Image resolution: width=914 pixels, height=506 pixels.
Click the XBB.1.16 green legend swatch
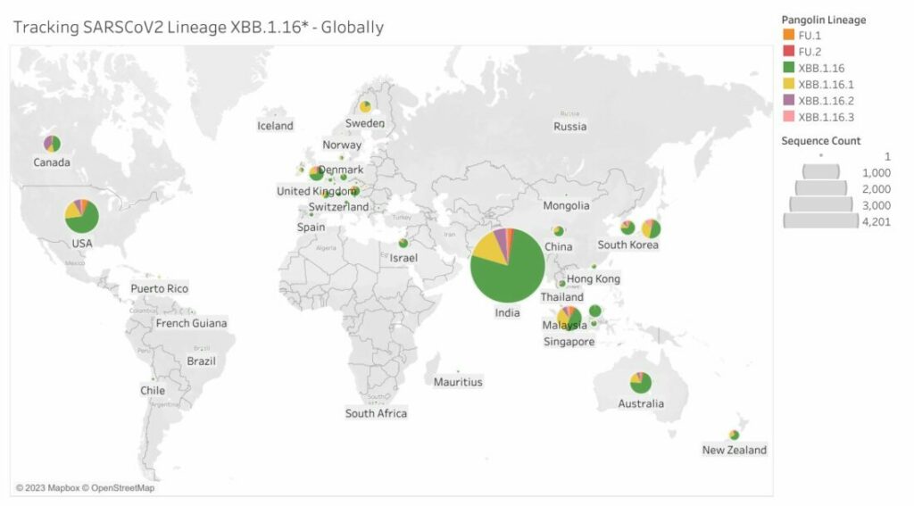click(x=788, y=67)
